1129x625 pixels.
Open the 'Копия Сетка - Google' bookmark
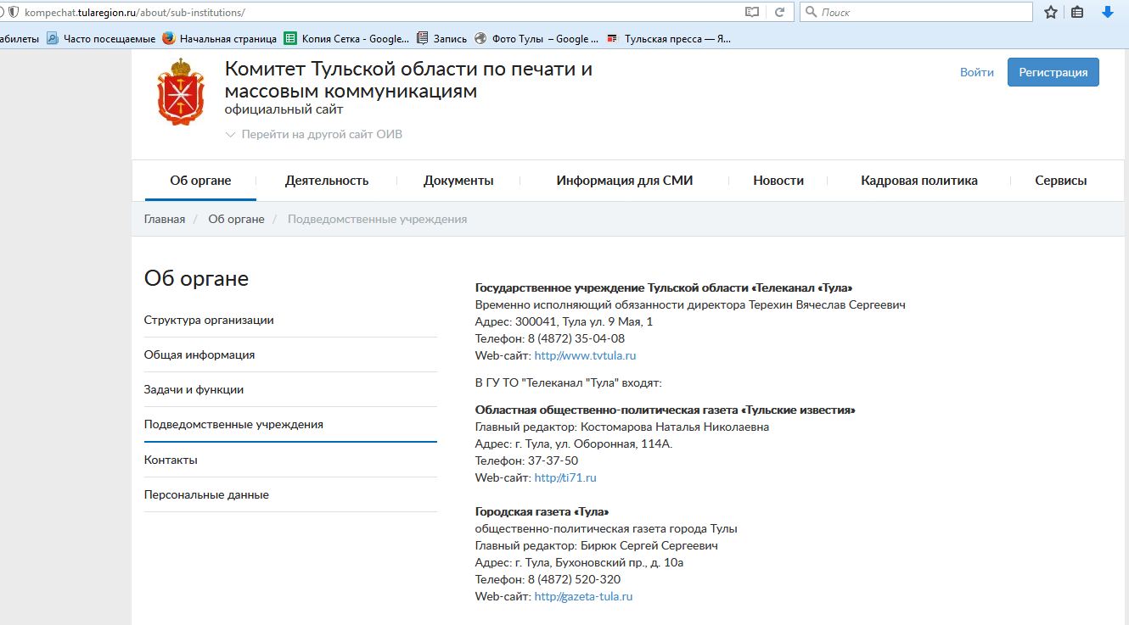click(346, 38)
